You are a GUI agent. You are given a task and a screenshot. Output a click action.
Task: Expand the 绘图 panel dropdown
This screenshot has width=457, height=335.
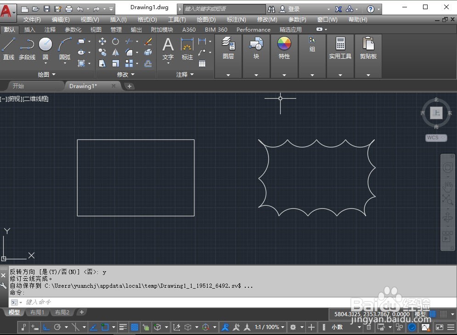[x=47, y=75]
